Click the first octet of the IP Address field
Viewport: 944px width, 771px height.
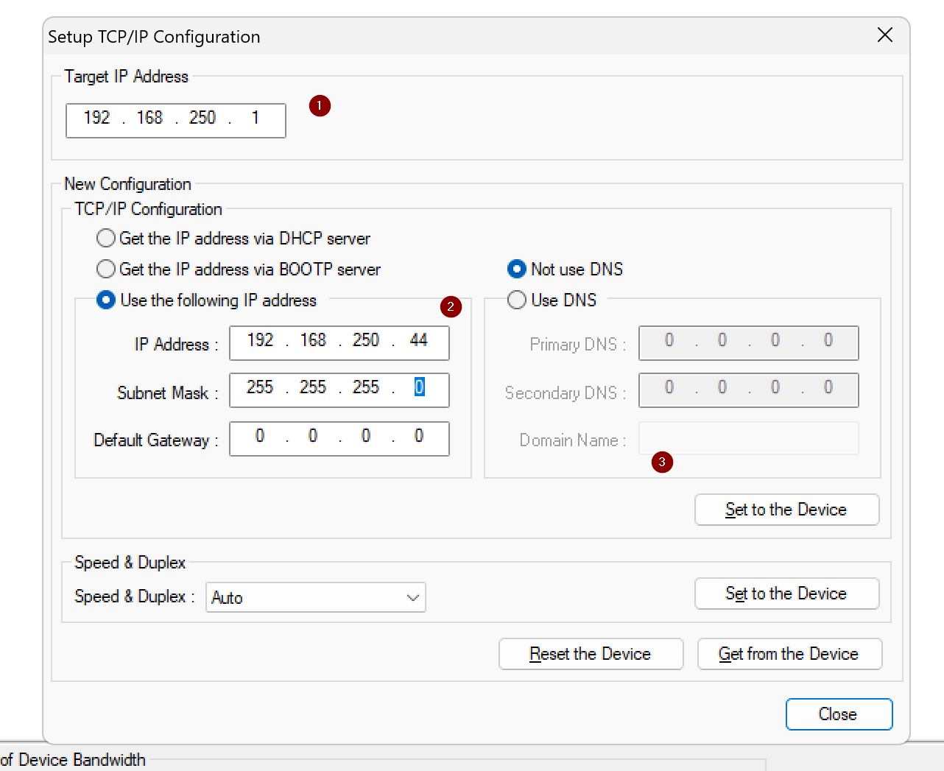pyautogui.click(x=260, y=341)
